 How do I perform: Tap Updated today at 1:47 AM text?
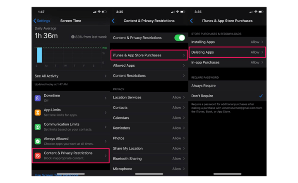(51, 84)
